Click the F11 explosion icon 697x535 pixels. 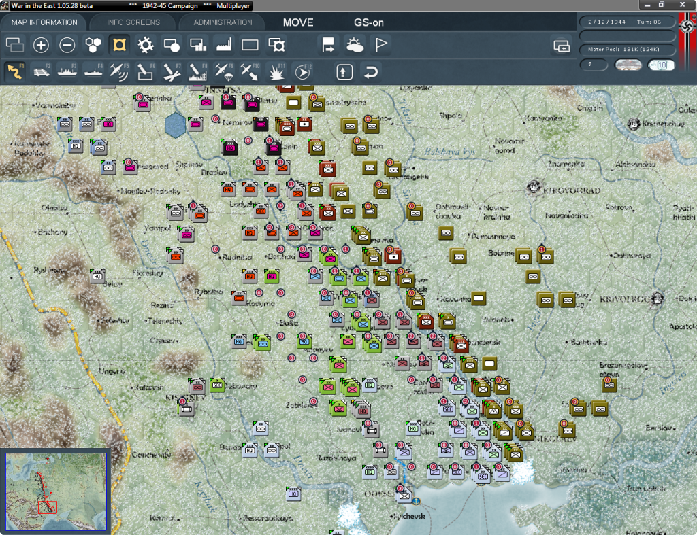point(276,71)
